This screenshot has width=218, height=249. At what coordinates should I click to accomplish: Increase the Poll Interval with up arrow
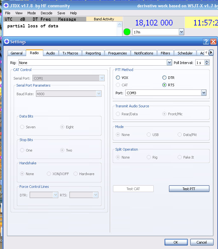[207, 61]
